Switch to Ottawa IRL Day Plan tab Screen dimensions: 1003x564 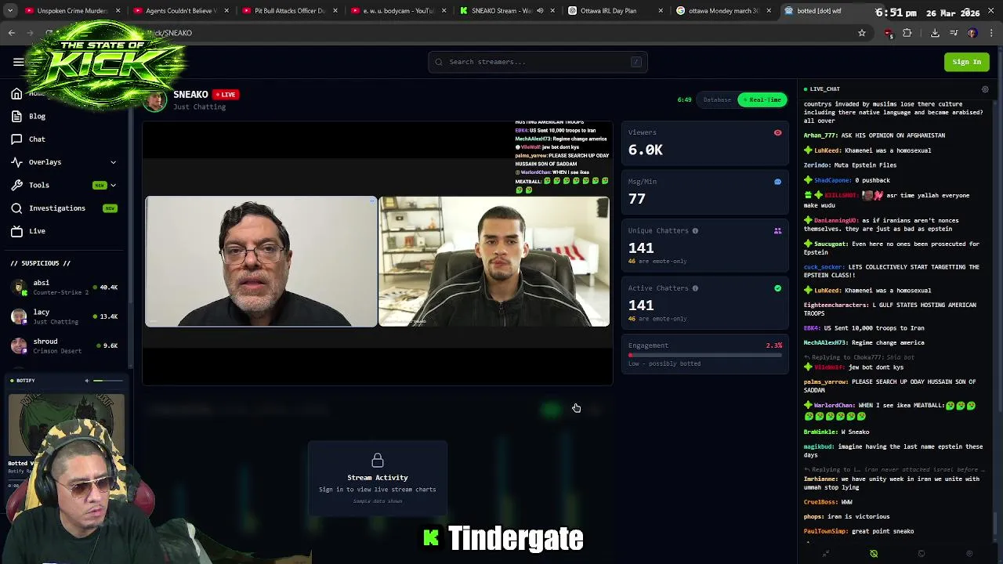616,11
